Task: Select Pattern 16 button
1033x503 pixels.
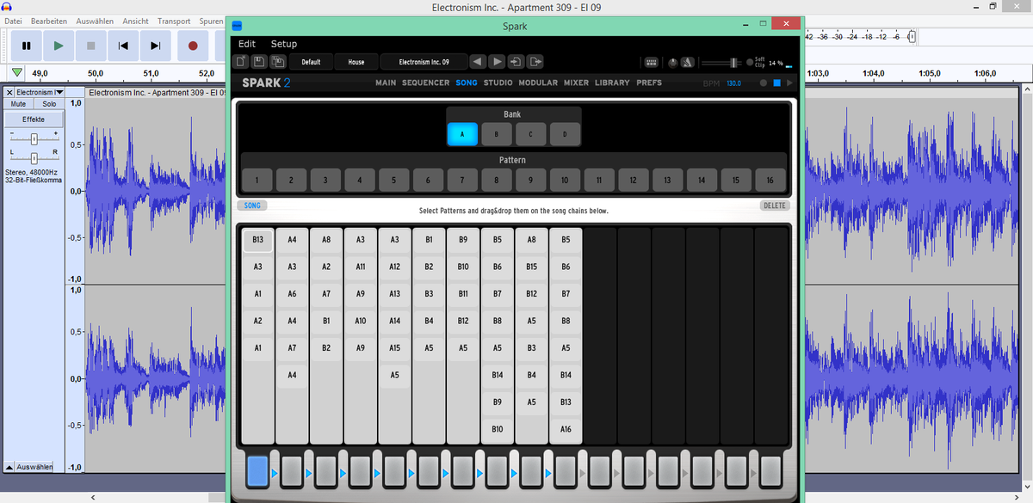Action: click(x=770, y=180)
